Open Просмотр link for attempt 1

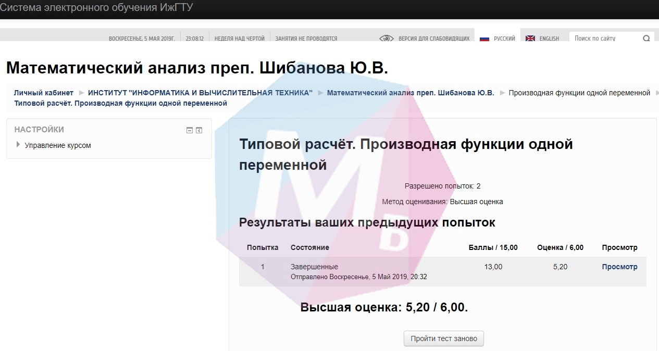619,267
